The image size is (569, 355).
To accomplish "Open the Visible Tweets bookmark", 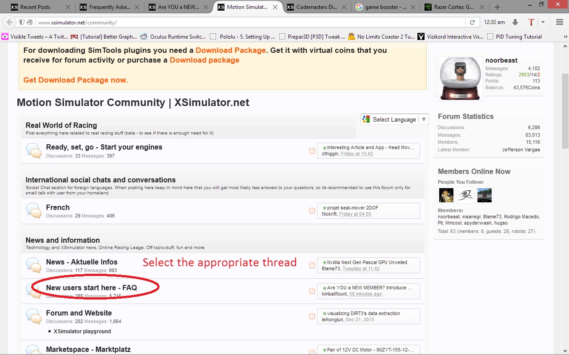I will (35, 37).
